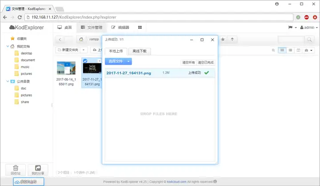This screenshot has height=186, width=320.
Task: Add path to favorites star icon
Action: tap(223, 39)
